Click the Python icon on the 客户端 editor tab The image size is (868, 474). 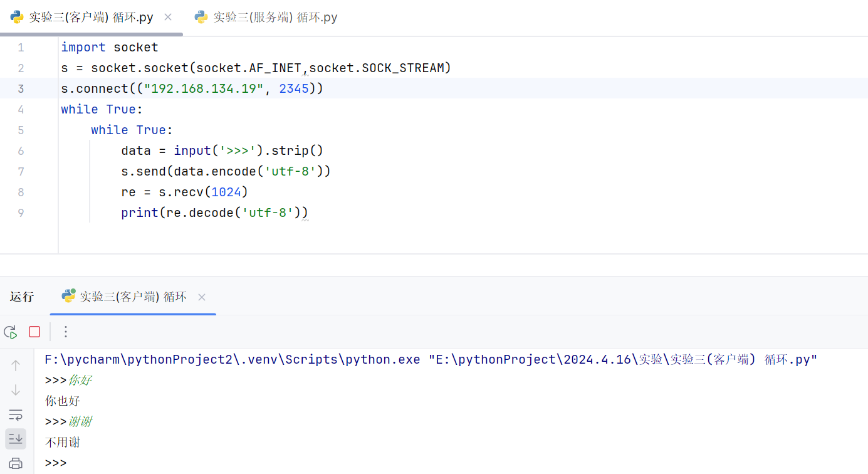(17, 17)
